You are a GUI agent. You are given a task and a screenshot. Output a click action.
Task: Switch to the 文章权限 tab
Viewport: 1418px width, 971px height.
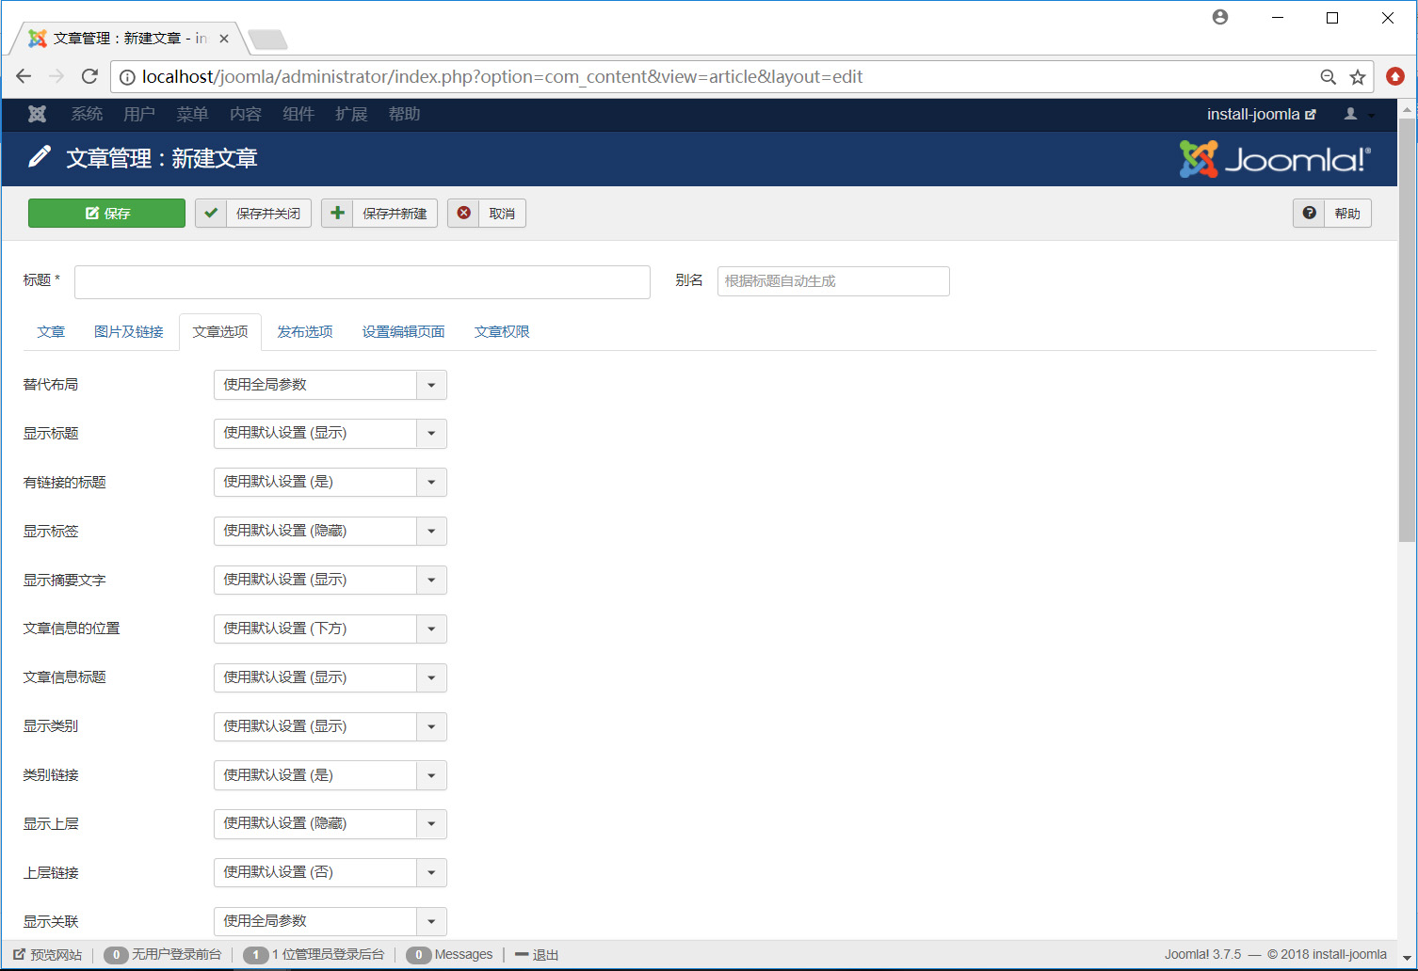point(502,332)
